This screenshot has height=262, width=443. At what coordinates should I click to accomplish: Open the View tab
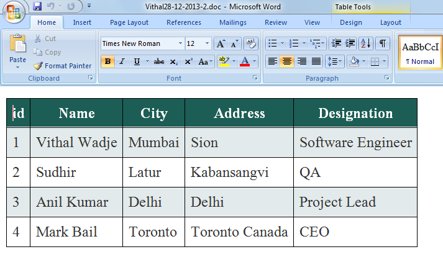[312, 22]
